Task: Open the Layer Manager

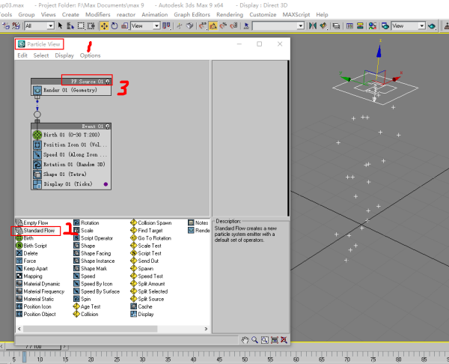Action: click(336, 25)
